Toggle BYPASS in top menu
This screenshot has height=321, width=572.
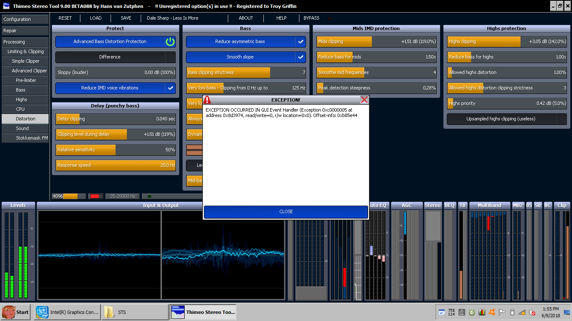pos(311,18)
